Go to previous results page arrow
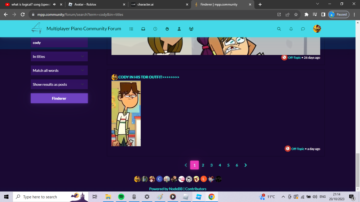The height and width of the screenshot is (202, 360). pyautogui.click(x=186, y=165)
